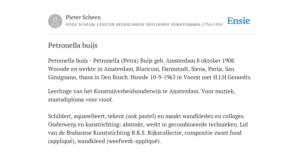Click the horizontal divider under header
Screen dimensions: 304x152
click(x=152, y=34)
